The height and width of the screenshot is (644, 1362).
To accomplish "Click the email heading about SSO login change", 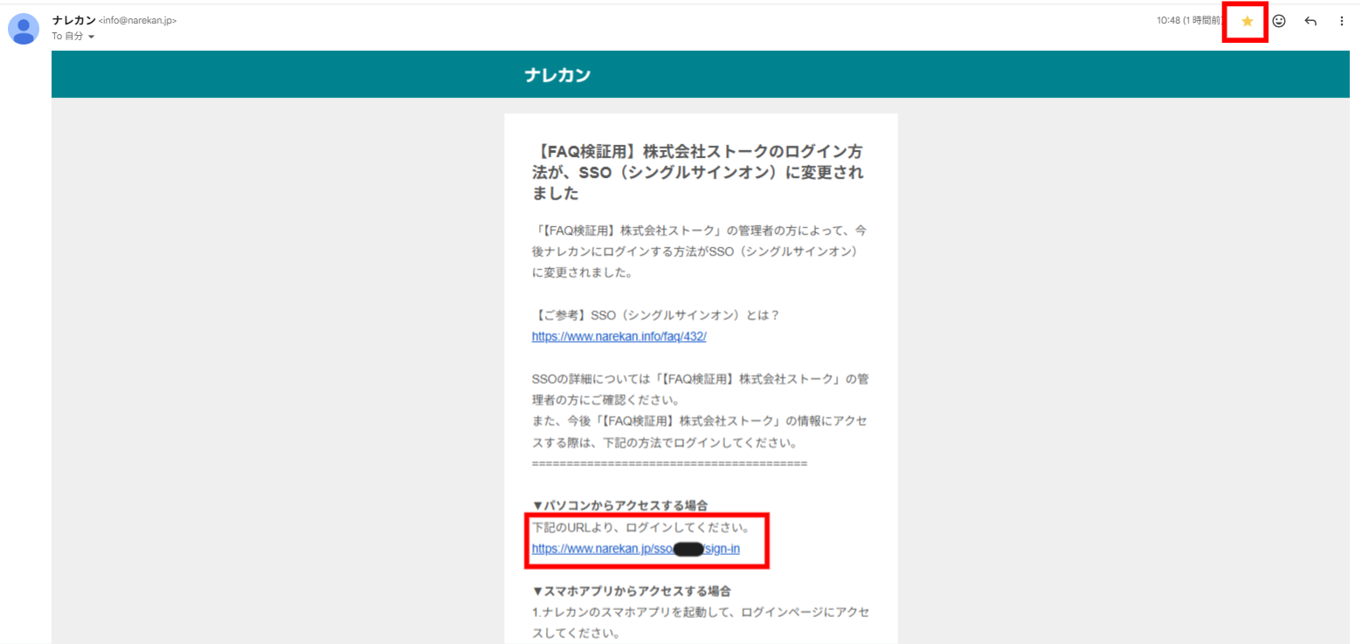I will 698,172.
